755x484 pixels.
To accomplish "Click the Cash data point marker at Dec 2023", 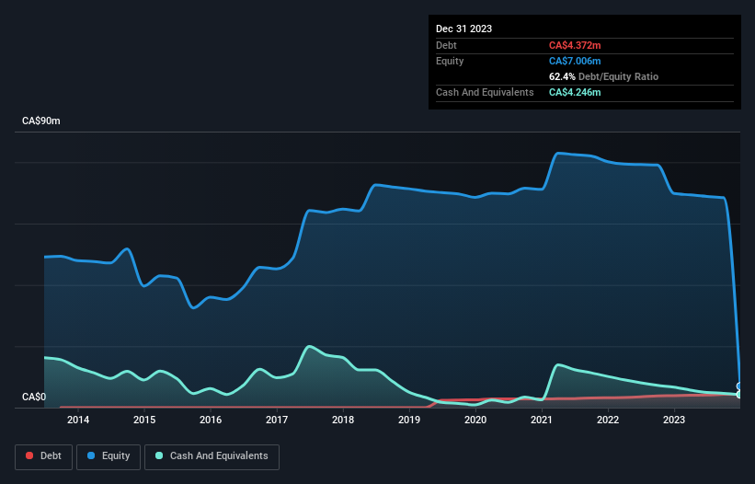I will tap(739, 395).
